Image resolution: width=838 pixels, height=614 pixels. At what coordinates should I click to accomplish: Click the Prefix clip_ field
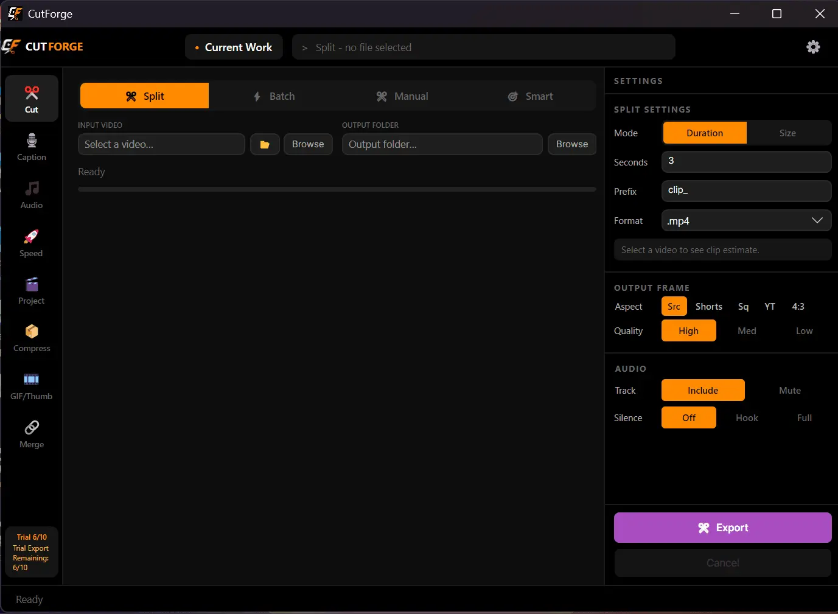[746, 191]
